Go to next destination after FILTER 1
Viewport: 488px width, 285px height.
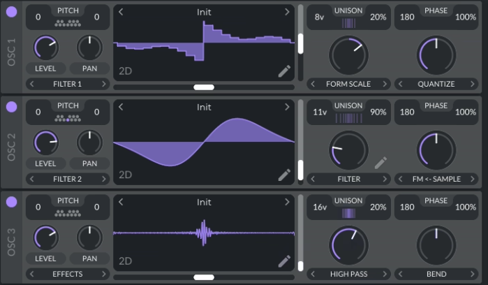click(103, 84)
